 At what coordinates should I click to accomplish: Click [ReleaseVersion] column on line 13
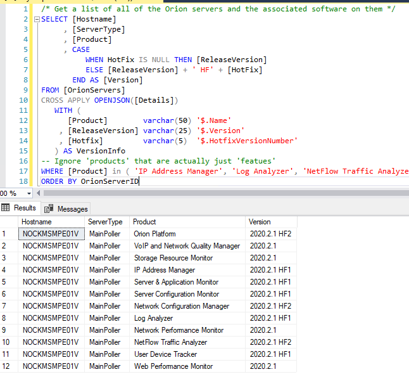tap(103, 131)
